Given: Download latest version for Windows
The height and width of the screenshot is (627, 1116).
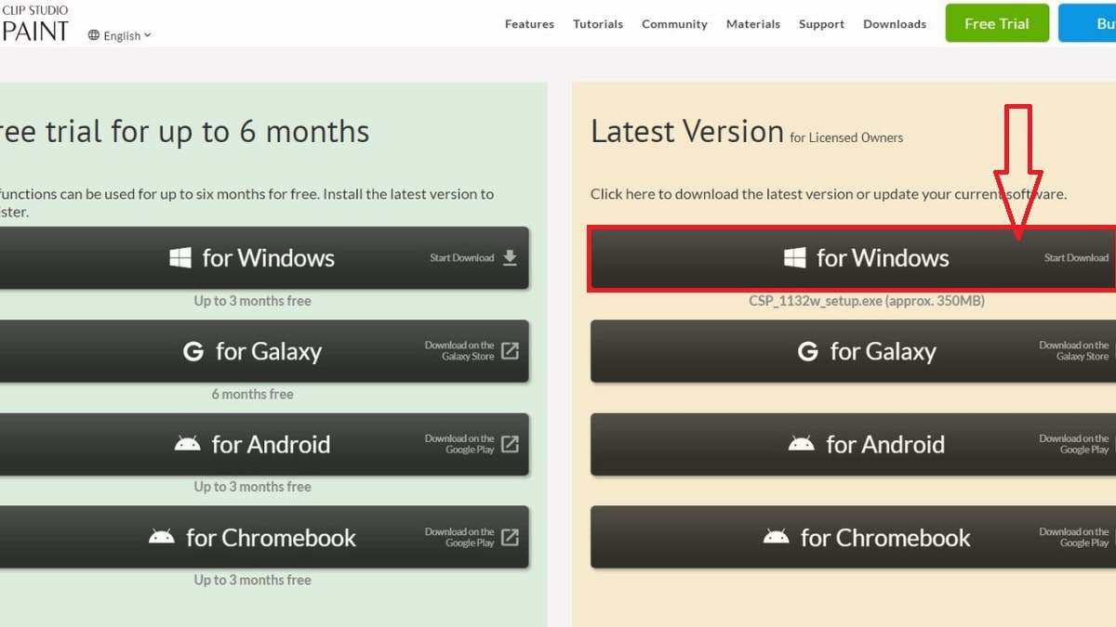Looking at the screenshot, I should click(x=852, y=257).
